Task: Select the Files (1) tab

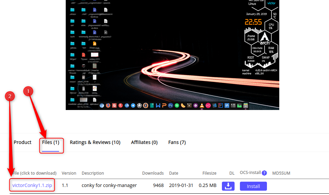Action: [51, 142]
